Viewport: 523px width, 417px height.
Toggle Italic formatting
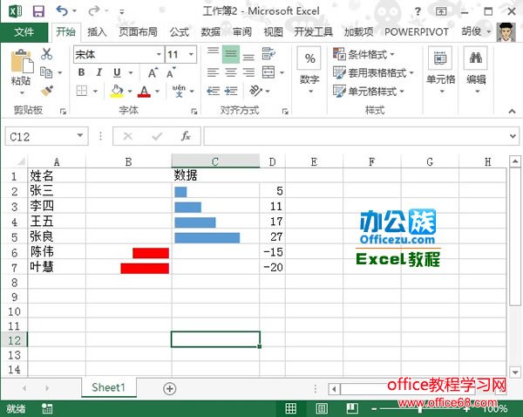[x=98, y=72]
